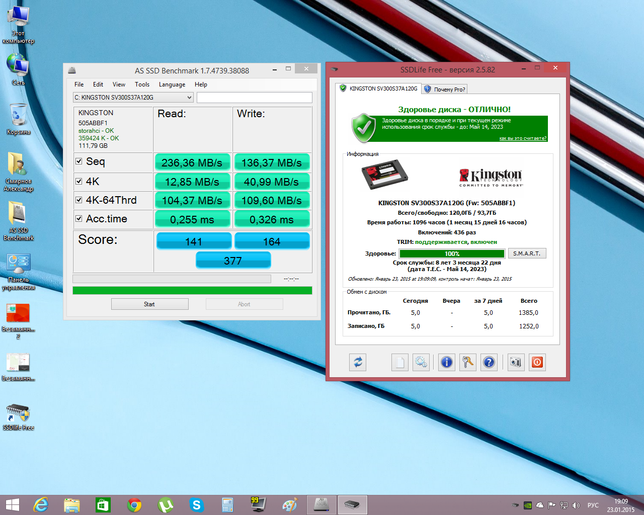Open the File menu in AS SSD Benchmark

pyautogui.click(x=79, y=84)
